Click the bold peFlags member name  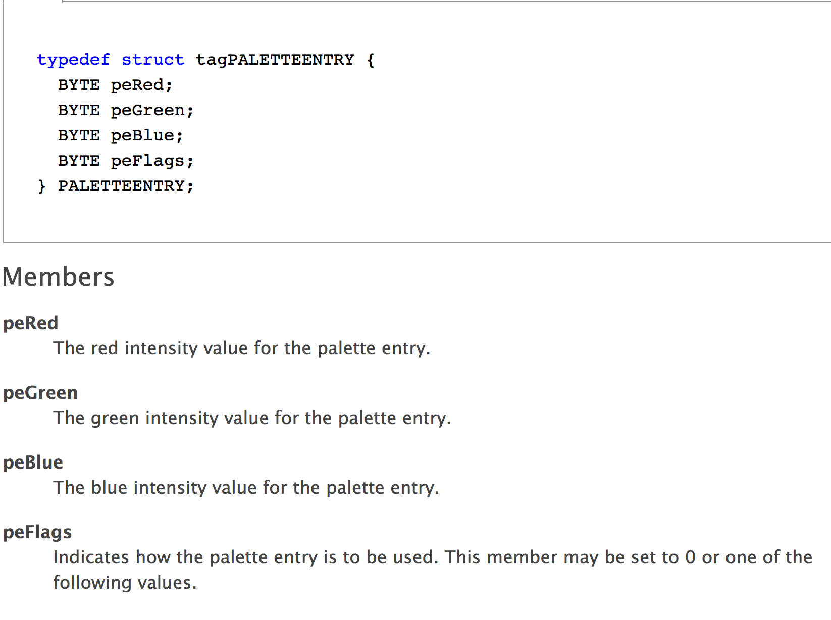pyautogui.click(x=37, y=532)
